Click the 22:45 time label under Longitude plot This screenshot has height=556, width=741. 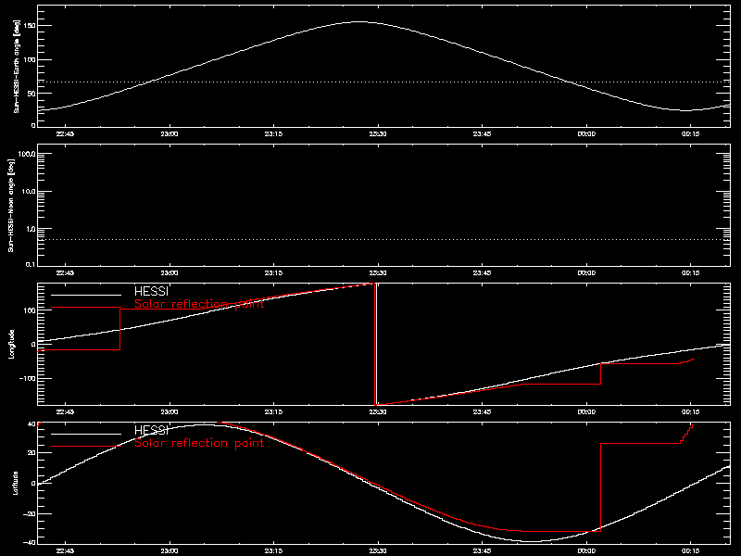point(65,411)
